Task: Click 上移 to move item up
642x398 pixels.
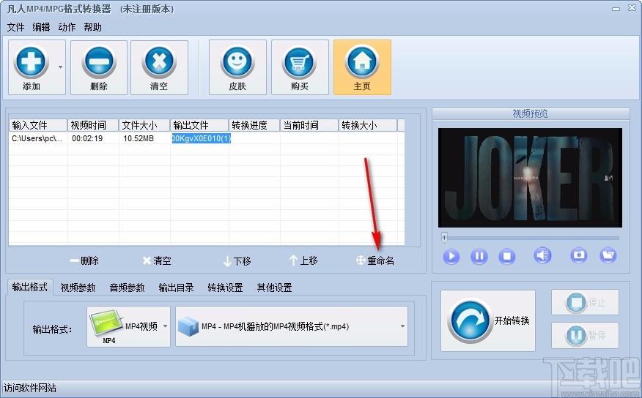Action: 303,260
